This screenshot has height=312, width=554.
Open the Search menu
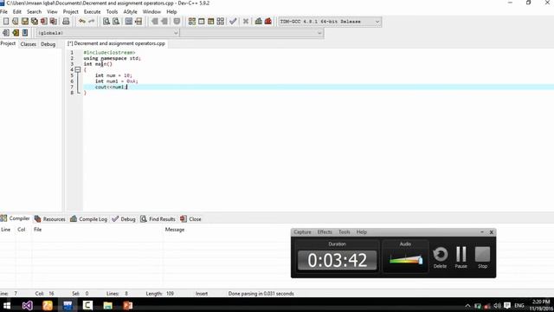(x=35, y=11)
